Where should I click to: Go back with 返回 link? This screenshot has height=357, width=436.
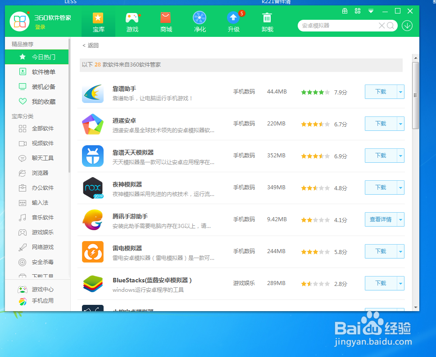[x=91, y=45]
